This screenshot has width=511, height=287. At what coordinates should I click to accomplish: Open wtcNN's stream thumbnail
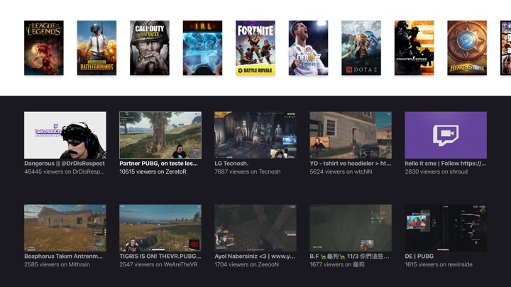[351, 135]
